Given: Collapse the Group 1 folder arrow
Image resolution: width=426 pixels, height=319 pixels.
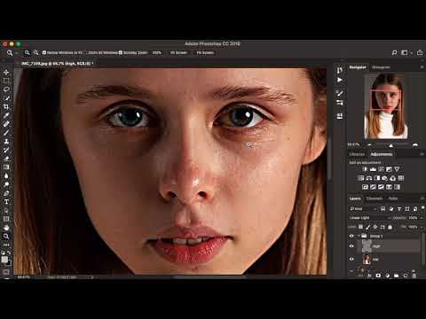Looking at the screenshot, I should point(359,236).
